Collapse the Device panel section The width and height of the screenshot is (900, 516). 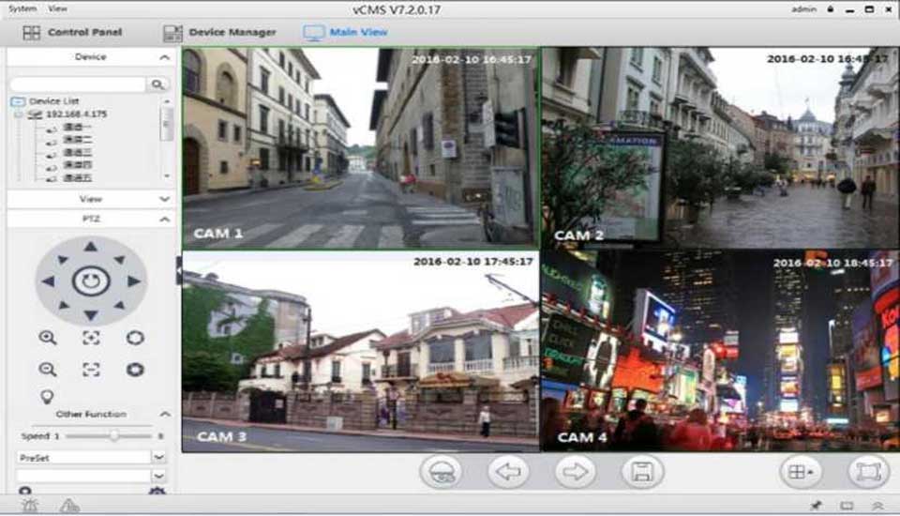click(x=165, y=57)
